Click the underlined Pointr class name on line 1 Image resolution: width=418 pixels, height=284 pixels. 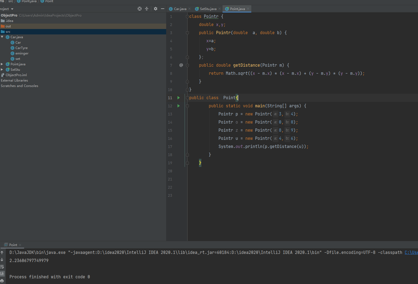tap(211, 17)
